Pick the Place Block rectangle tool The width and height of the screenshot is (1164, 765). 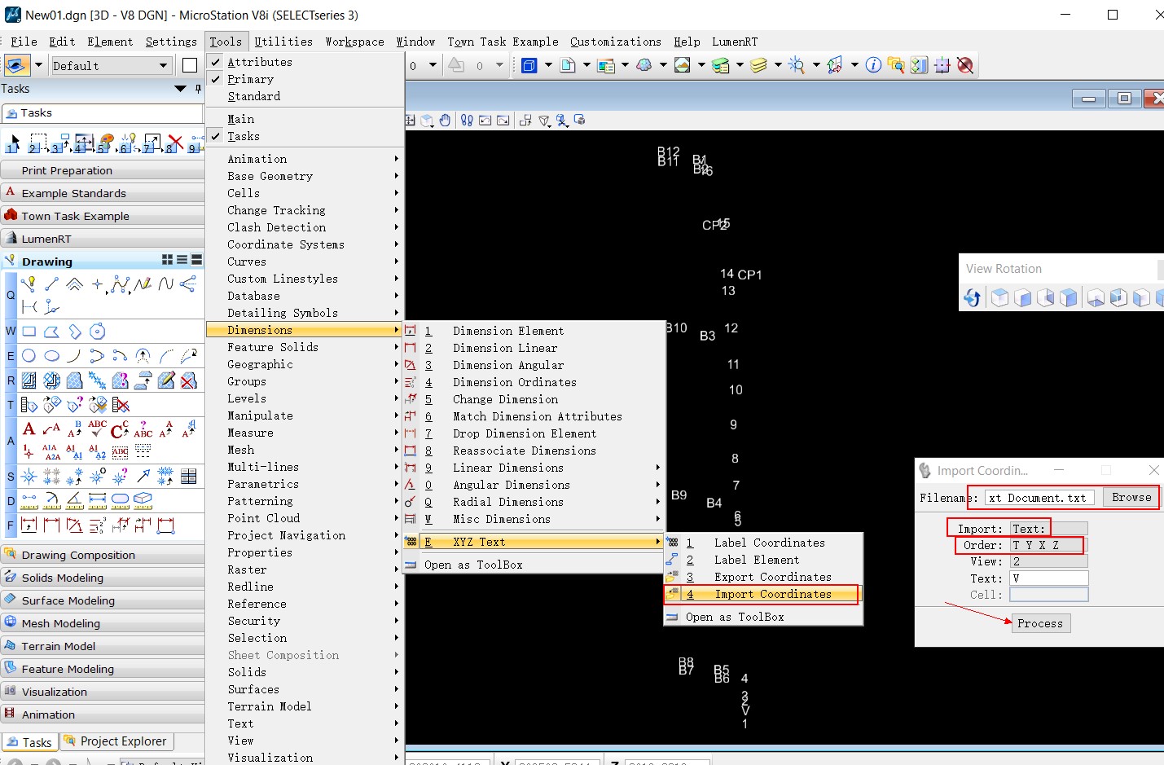[x=29, y=332]
